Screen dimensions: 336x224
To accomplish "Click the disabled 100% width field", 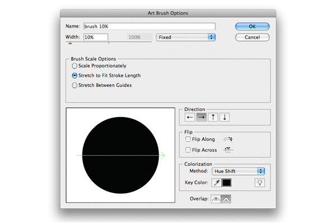I will pyautogui.click(x=140, y=38).
